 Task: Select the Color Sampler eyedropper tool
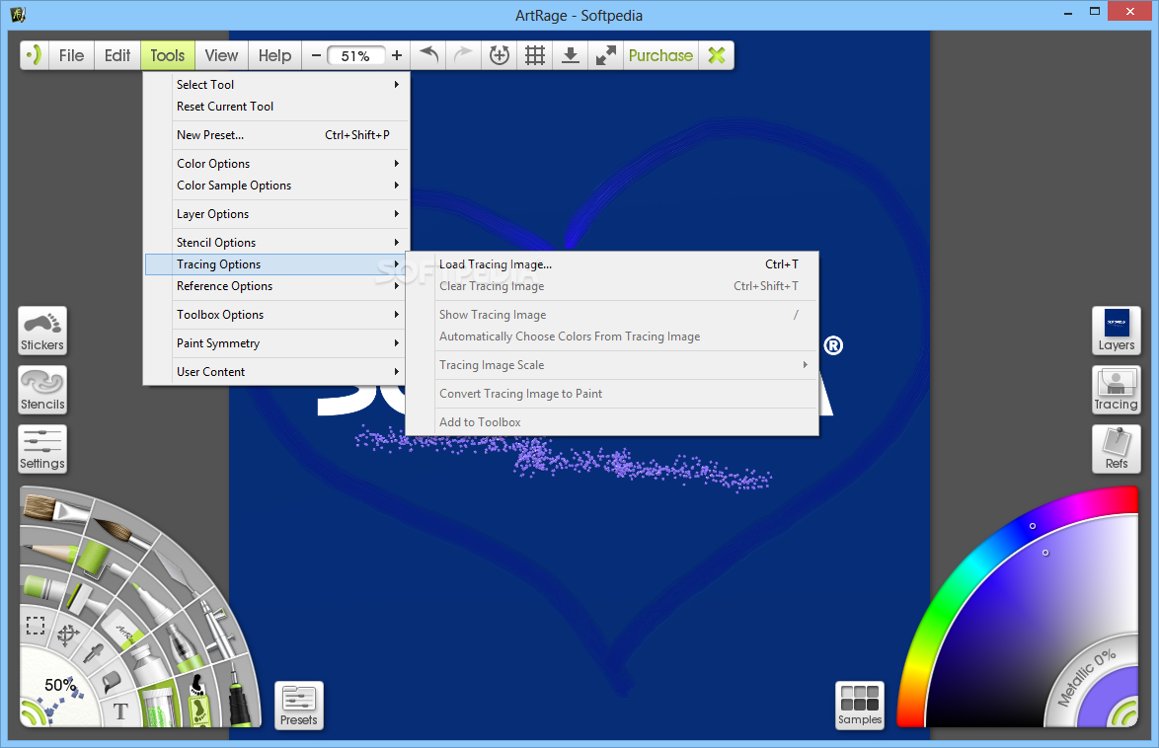click(95, 653)
